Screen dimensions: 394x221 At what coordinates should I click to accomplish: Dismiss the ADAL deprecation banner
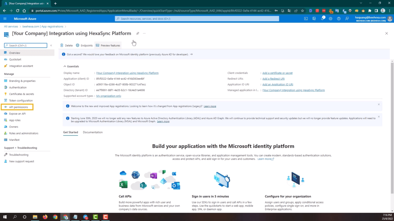[379, 116]
